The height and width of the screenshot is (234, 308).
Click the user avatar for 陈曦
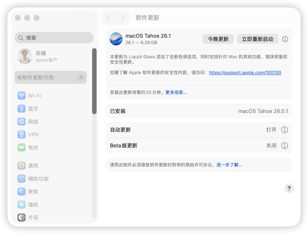coord(25,56)
